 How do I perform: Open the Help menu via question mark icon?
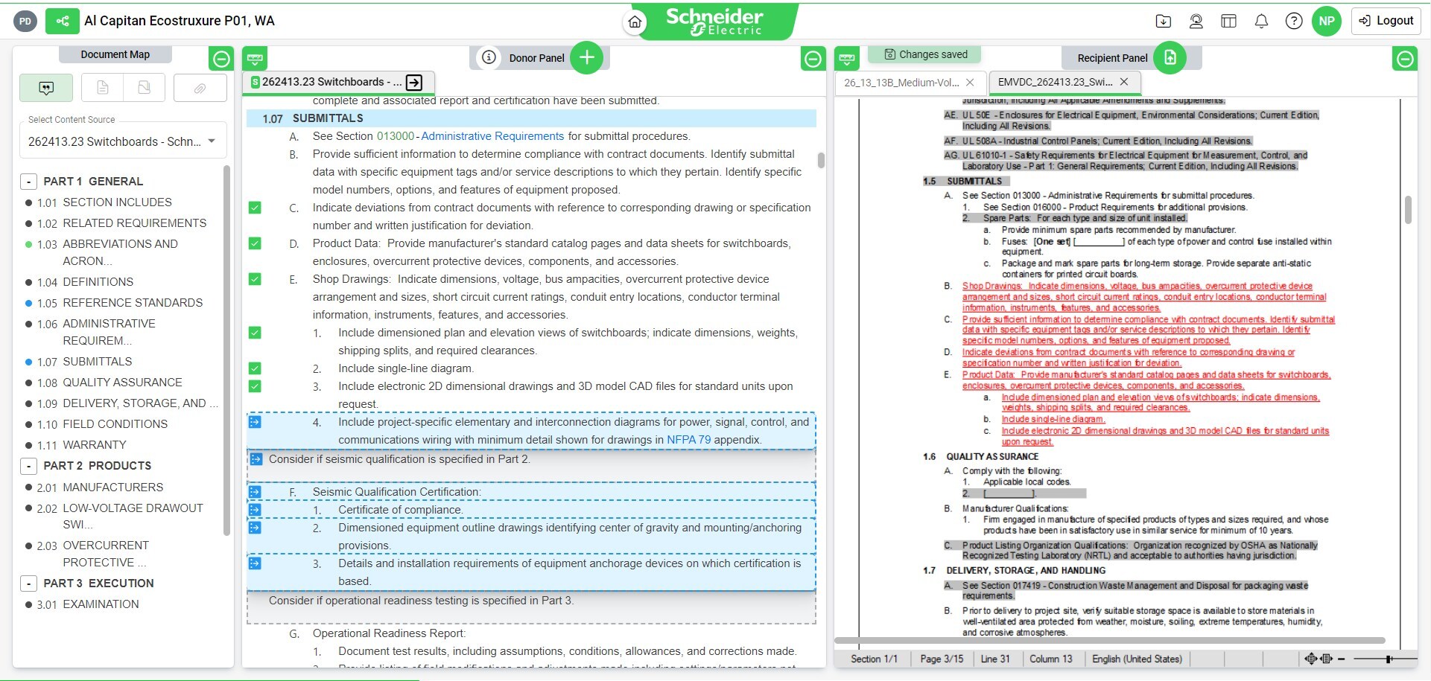1295,22
